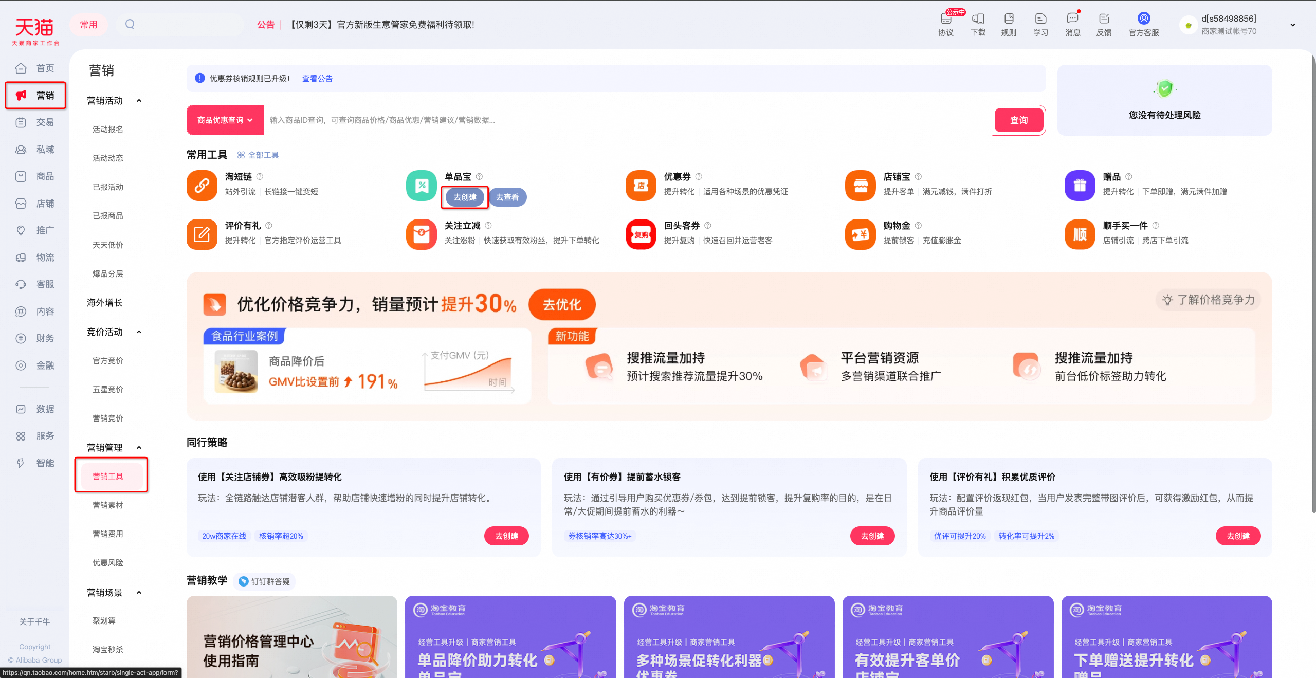Open 单品降价助力转化 tutorial thumbnail

pyautogui.click(x=510, y=637)
